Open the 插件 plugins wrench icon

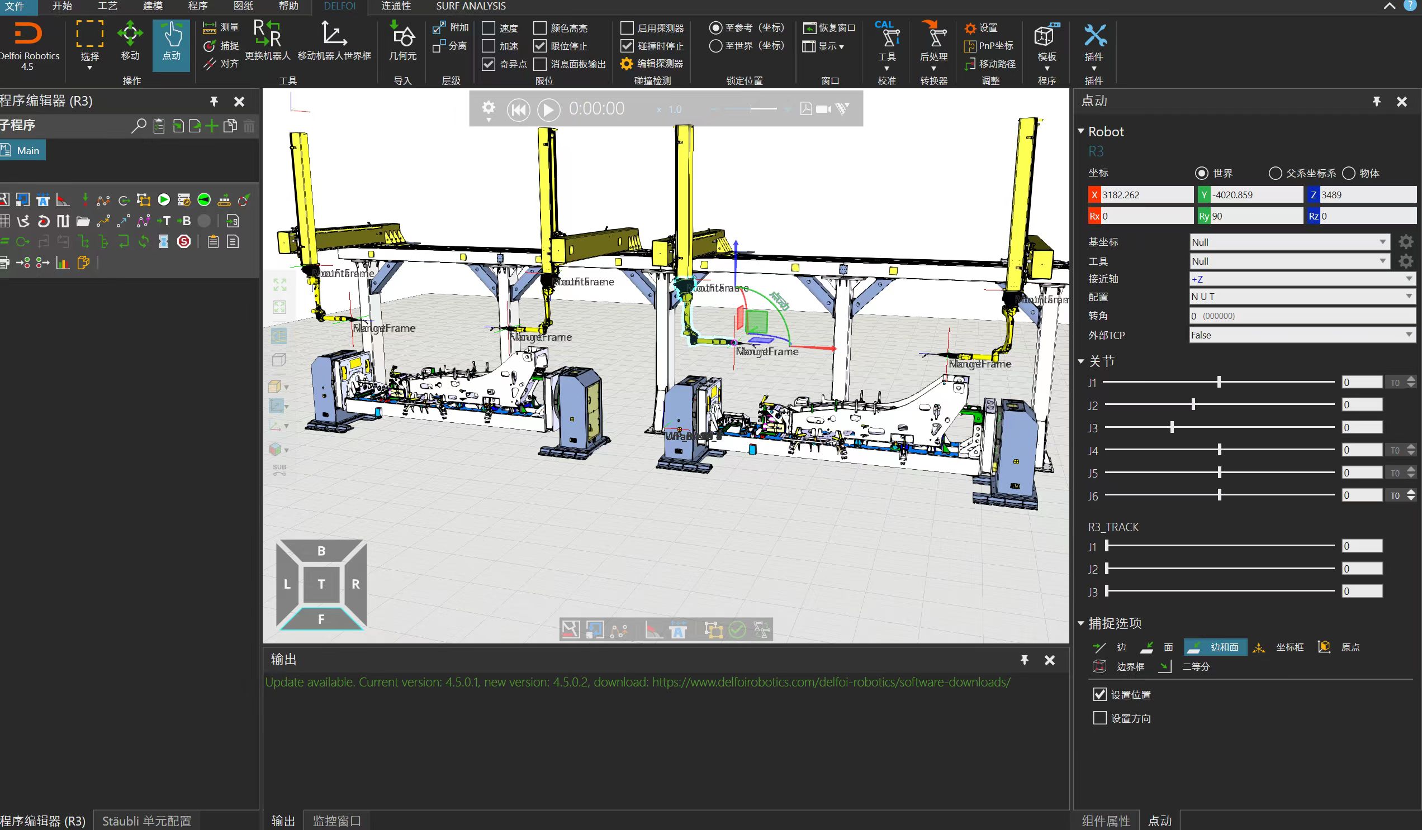[x=1094, y=36]
